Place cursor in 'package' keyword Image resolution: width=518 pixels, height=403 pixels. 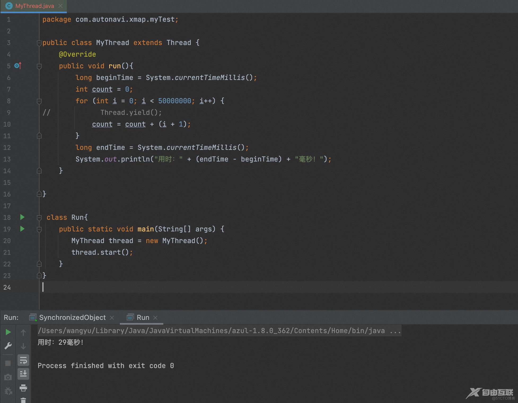pos(57,19)
